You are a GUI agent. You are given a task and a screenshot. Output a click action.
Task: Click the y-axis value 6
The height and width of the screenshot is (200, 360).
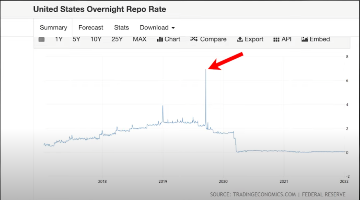(347, 81)
